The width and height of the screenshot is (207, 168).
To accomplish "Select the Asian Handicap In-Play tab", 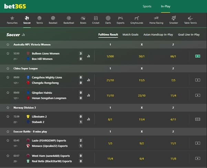I will pyautogui.click(x=158, y=35).
